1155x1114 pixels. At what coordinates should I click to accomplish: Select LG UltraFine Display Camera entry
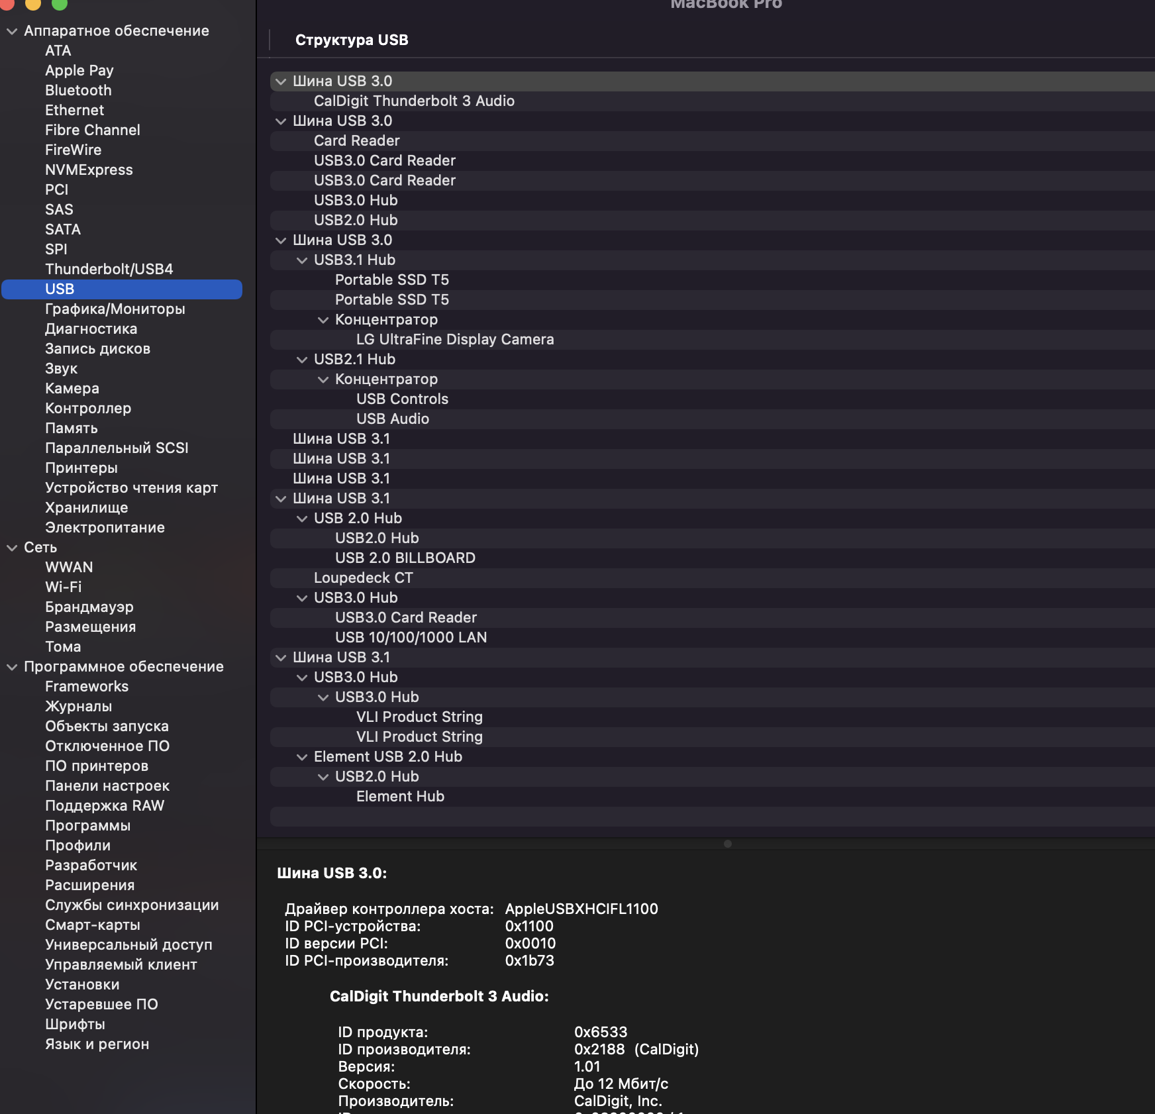click(455, 339)
